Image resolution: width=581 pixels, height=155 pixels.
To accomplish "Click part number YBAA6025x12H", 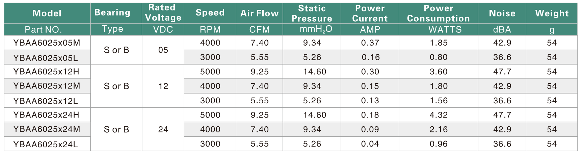I will pyautogui.click(x=47, y=72).
